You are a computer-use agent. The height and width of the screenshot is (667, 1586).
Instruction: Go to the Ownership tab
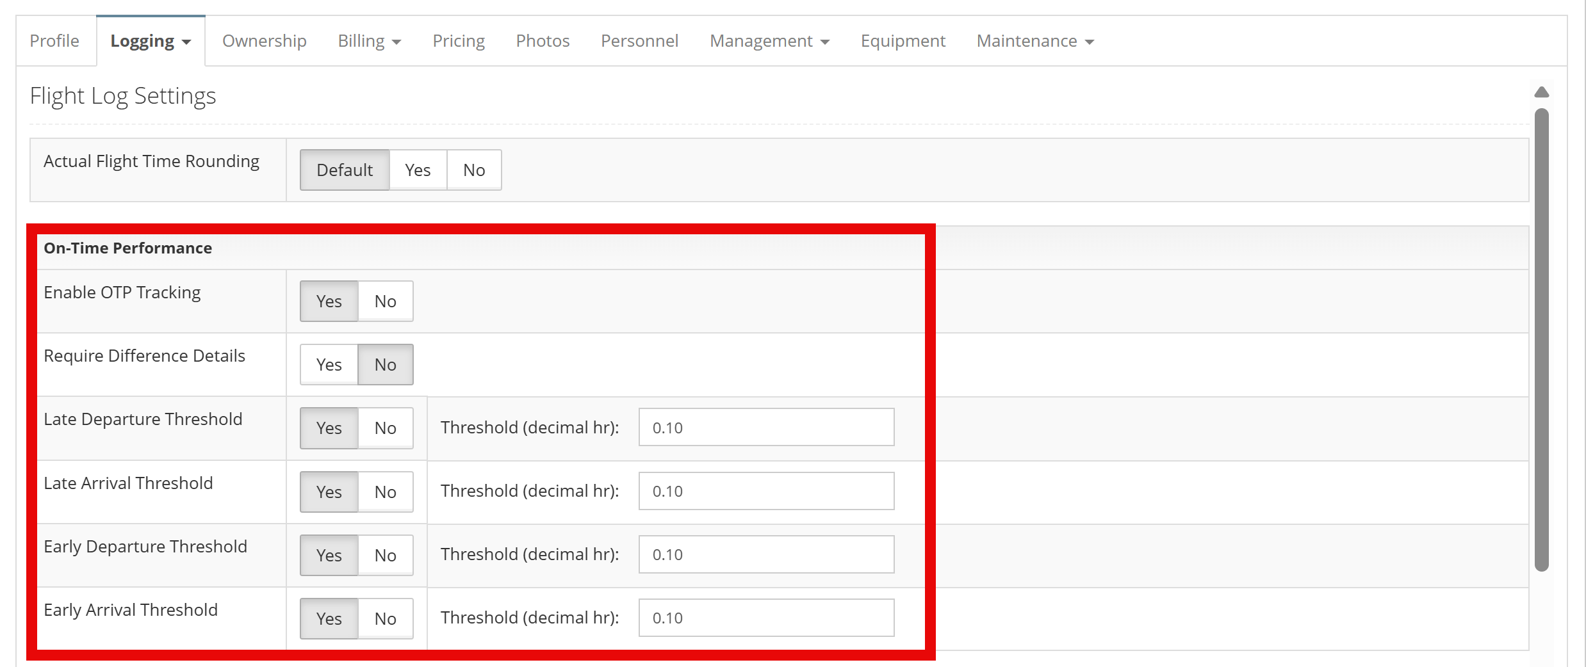pos(264,42)
